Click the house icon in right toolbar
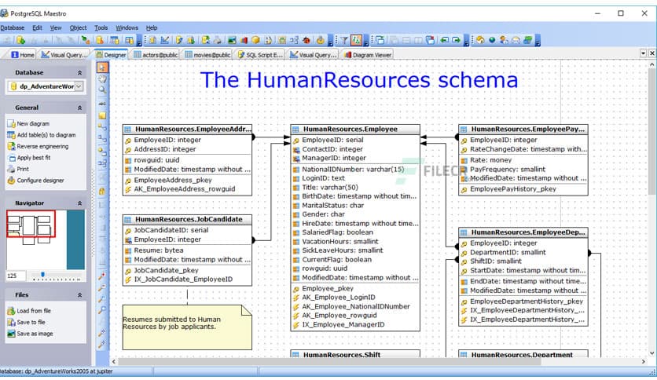The width and height of the screenshot is (657, 380). point(480,40)
